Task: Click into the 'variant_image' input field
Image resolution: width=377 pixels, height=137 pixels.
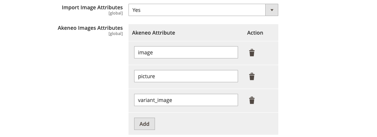Action: [x=186, y=100]
